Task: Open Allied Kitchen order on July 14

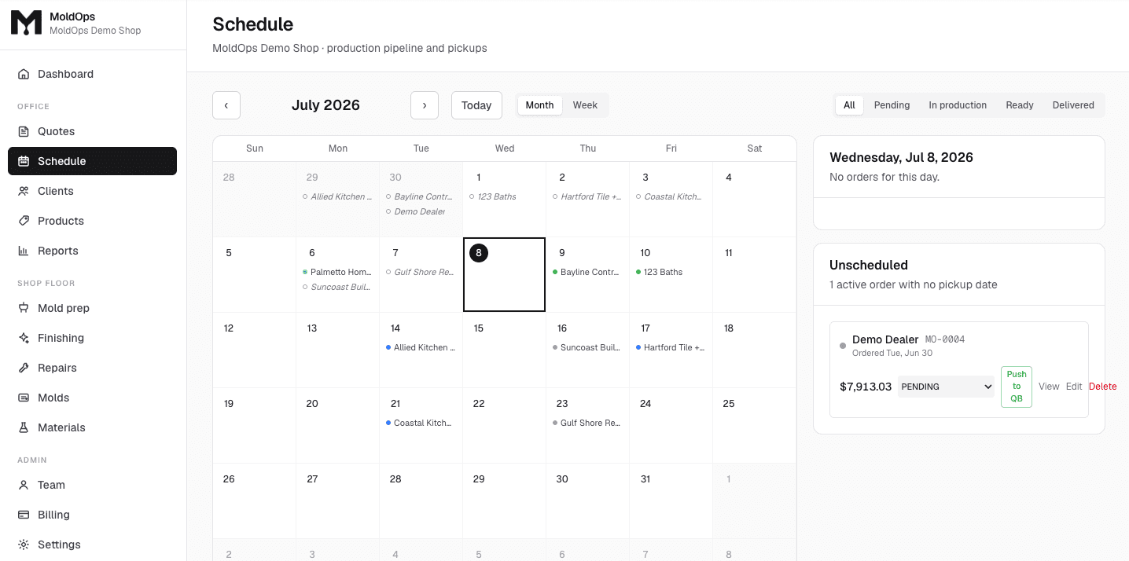Action: coord(421,347)
